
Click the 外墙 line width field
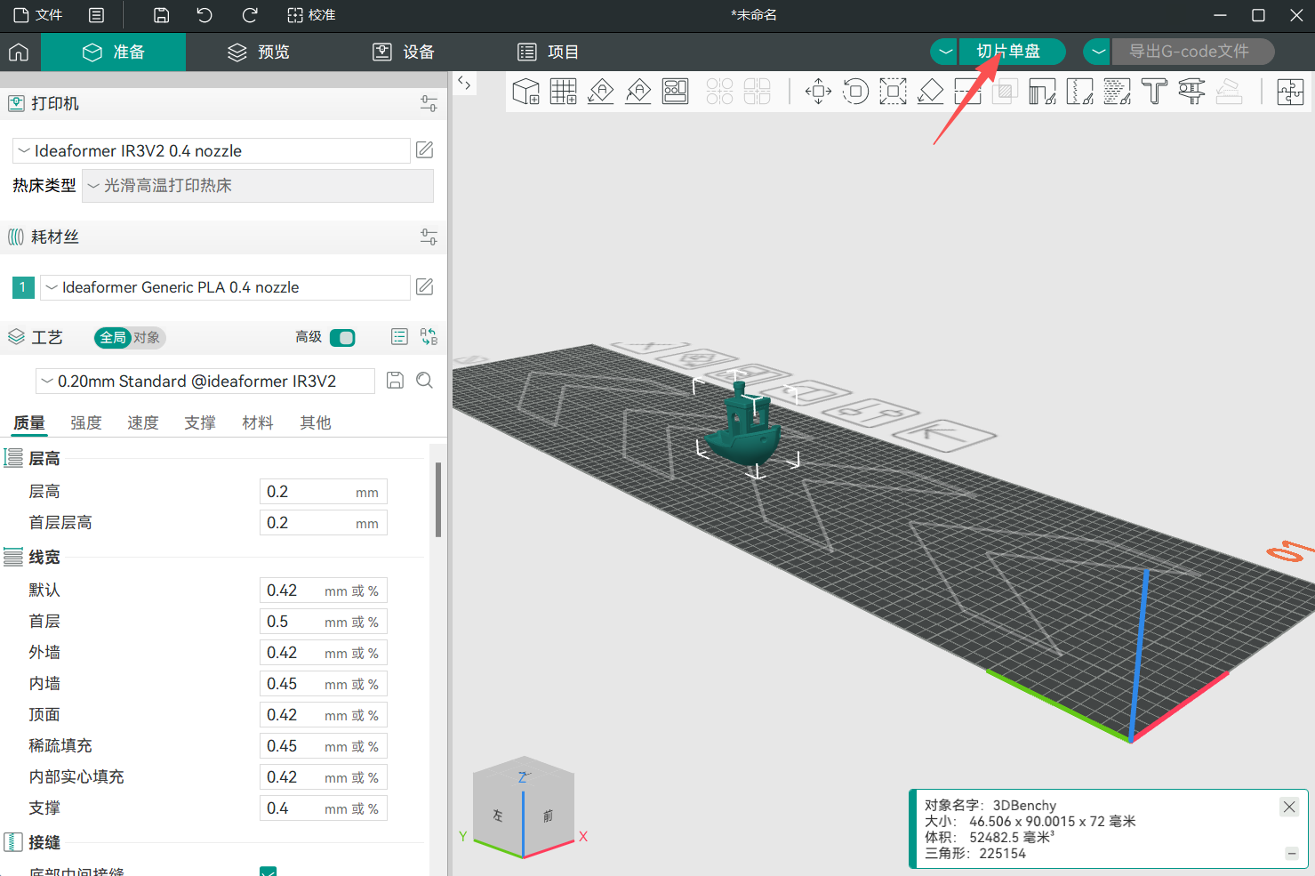coord(324,653)
